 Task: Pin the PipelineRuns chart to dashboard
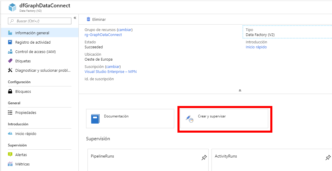204,158
